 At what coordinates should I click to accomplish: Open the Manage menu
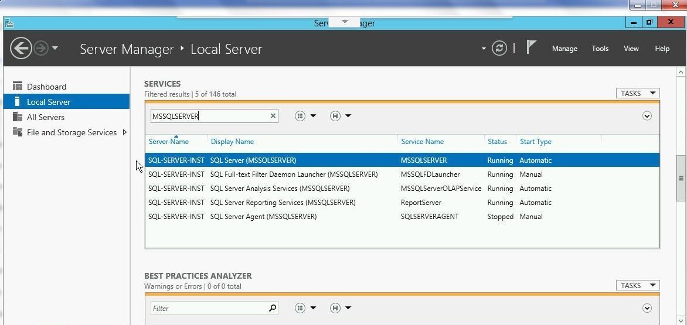pos(564,49)
